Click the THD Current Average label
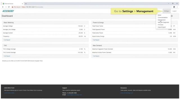180x101 pixels. click(x=9, y=52)
